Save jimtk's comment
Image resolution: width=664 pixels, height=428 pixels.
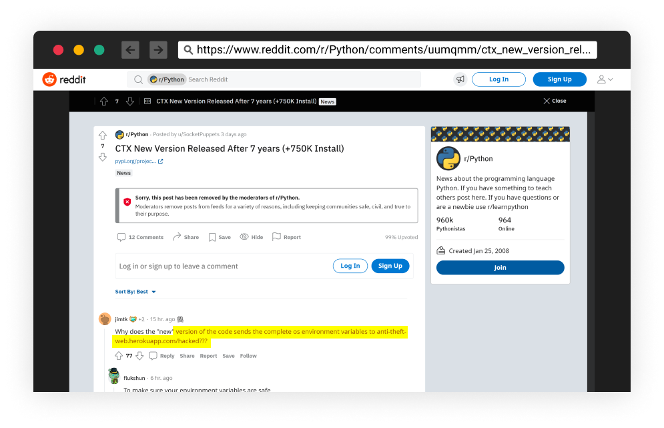(229, 356)
